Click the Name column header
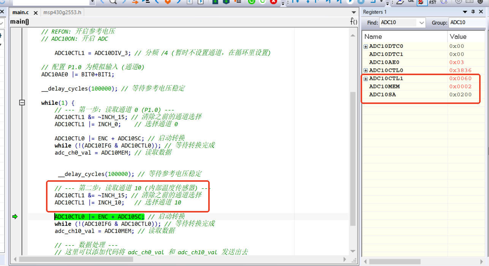 tap(405, 37)
